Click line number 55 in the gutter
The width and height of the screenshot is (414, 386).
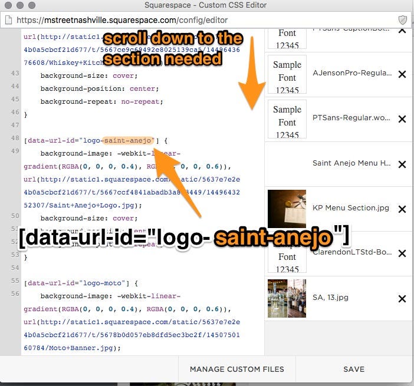pyautogui.click(x=15, y=281)
